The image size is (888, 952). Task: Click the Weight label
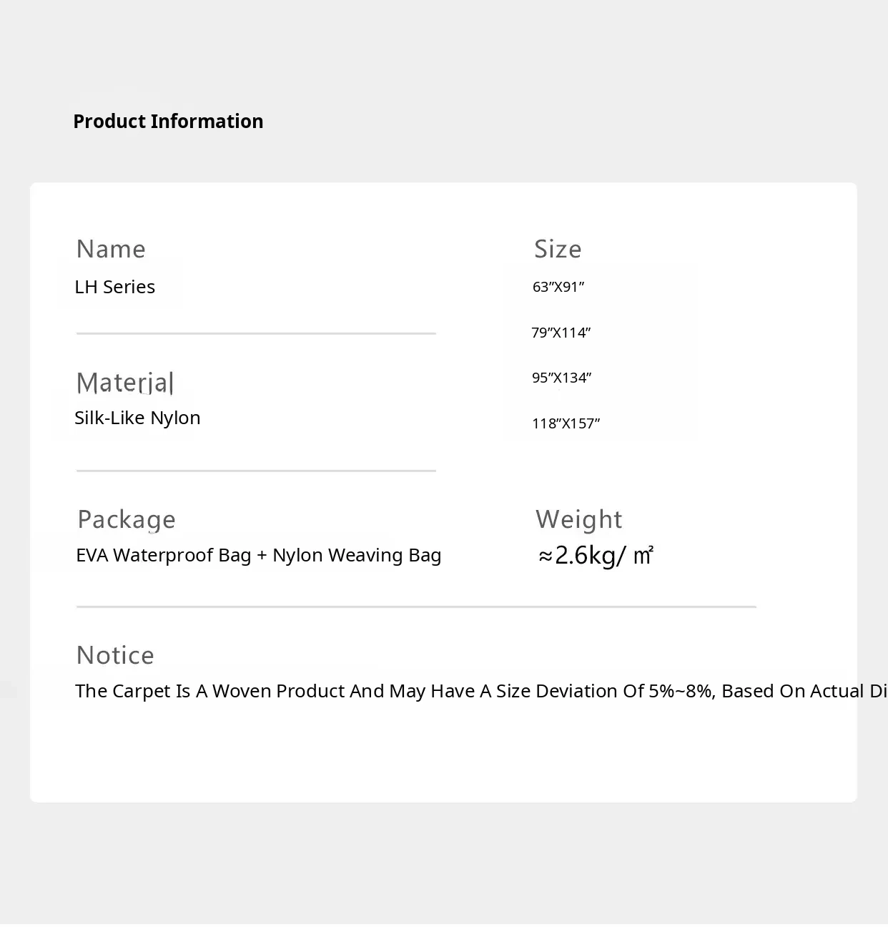[578, 519]
